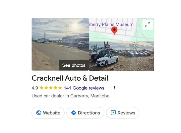
Task: Open the See photos overlay button
Action: (74, 65)
